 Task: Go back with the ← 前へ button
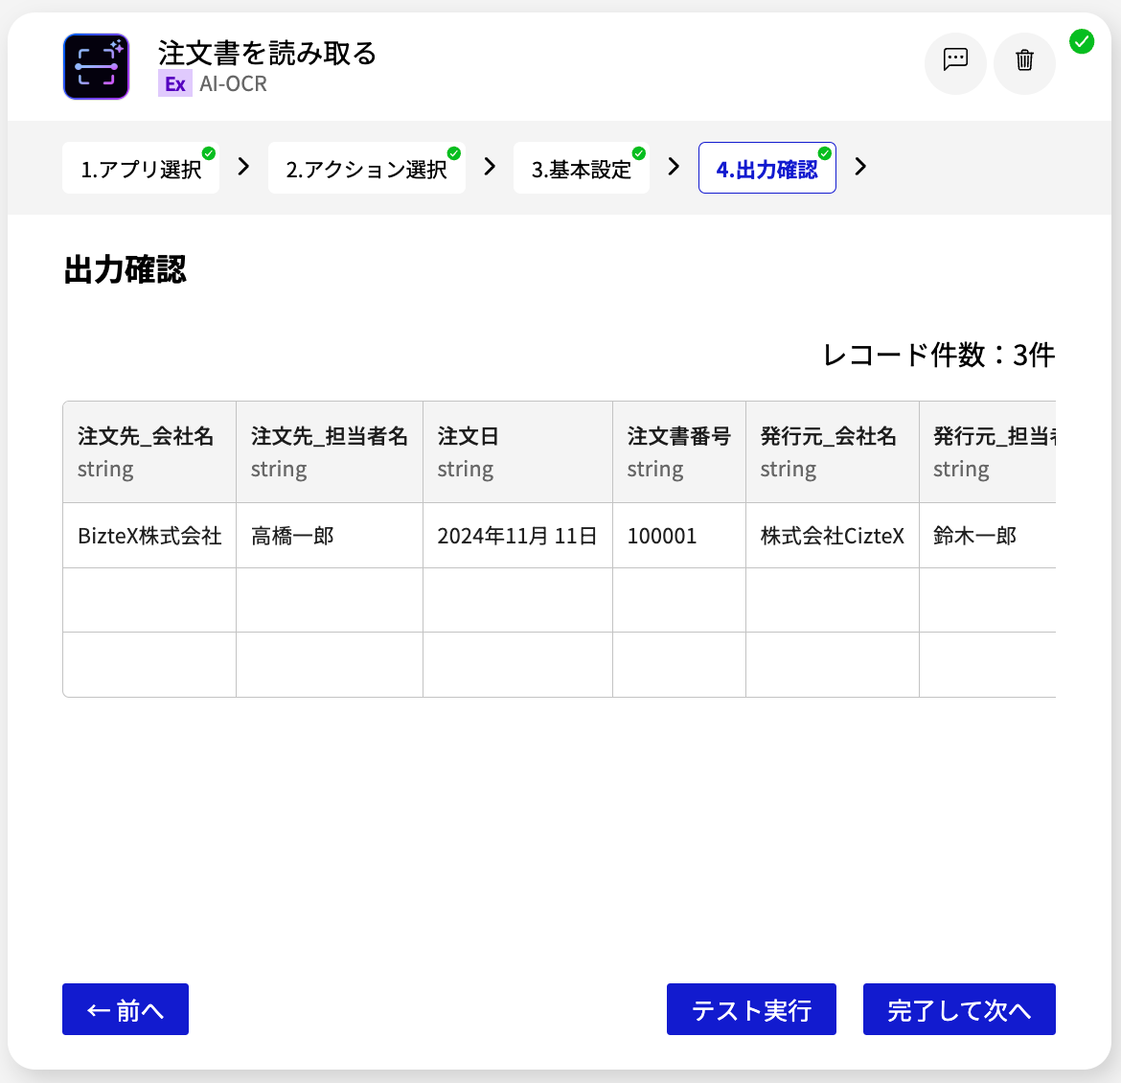pos(126,1009)
